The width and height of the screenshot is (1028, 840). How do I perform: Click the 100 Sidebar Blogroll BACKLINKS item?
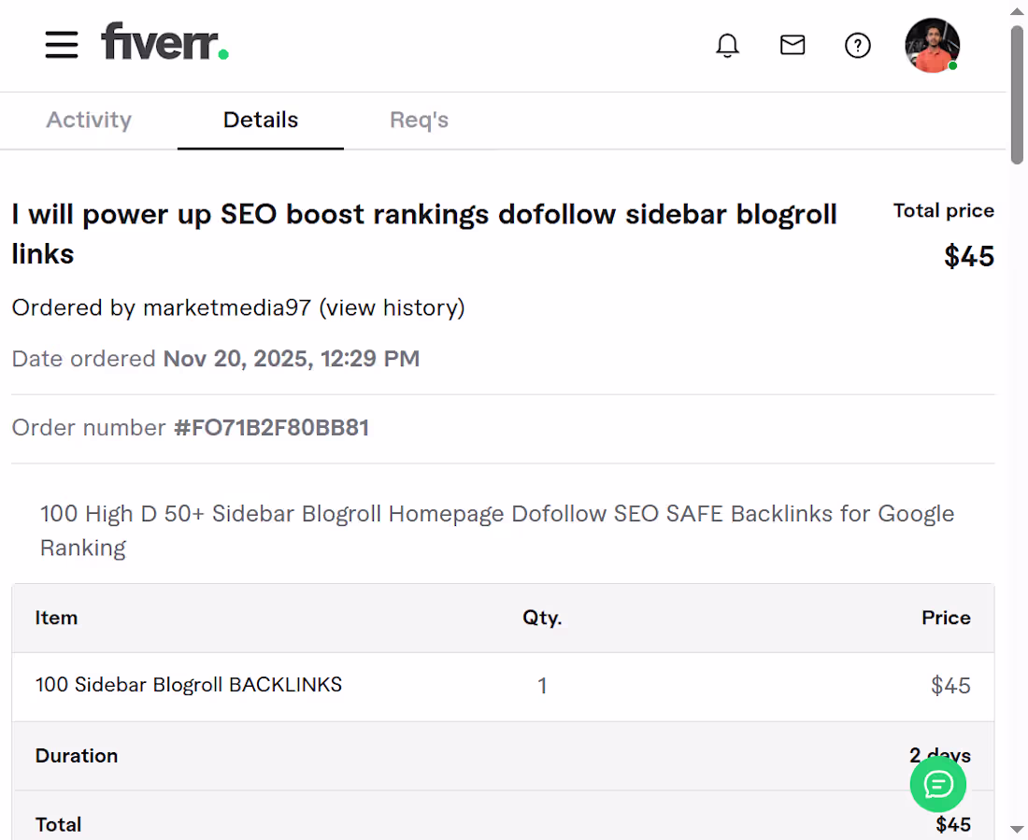coord(188,684)
